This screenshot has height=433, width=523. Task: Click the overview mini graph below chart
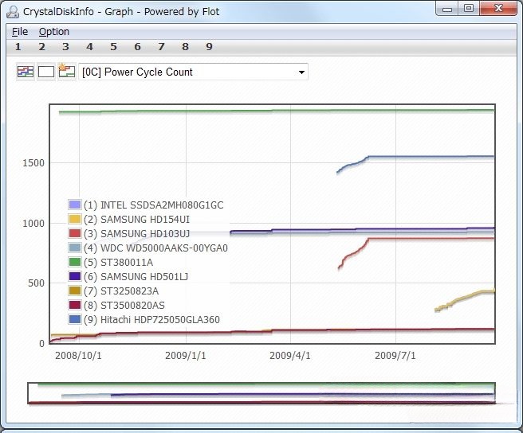coord(261,393)
